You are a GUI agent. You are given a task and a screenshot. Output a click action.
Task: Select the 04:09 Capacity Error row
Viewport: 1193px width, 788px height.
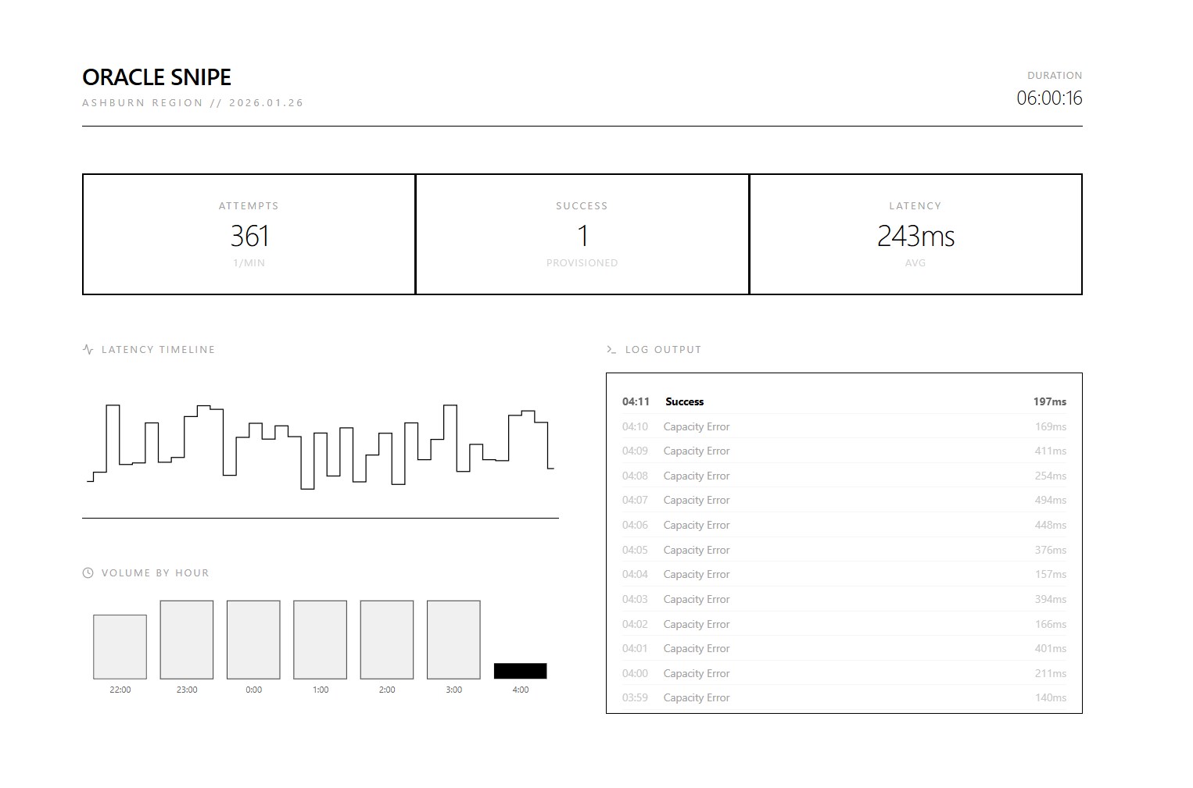[x=844, y=451]
